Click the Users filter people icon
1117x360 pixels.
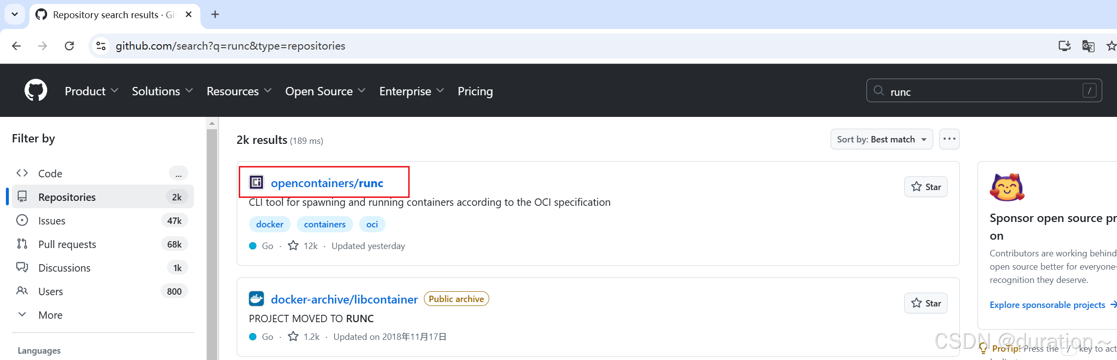point(22,291)
